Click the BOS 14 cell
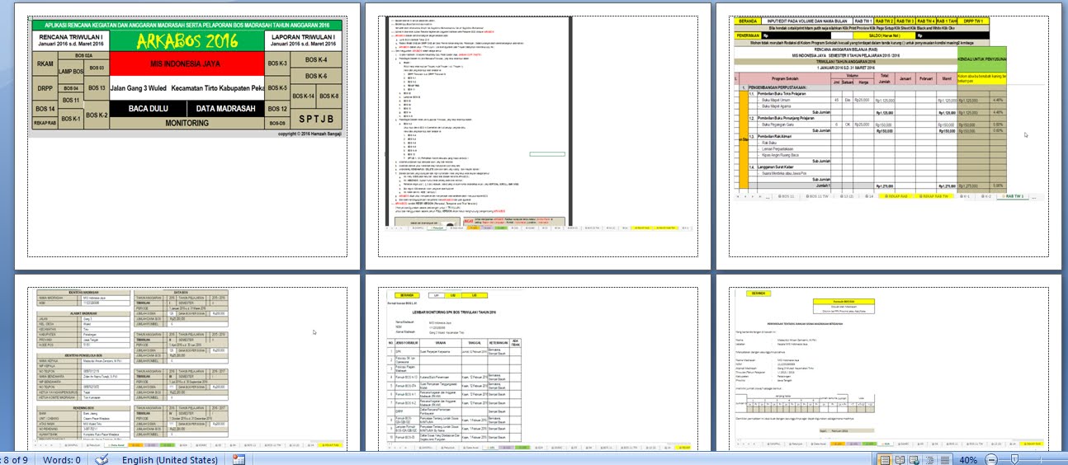 click(x=45, y=109)
